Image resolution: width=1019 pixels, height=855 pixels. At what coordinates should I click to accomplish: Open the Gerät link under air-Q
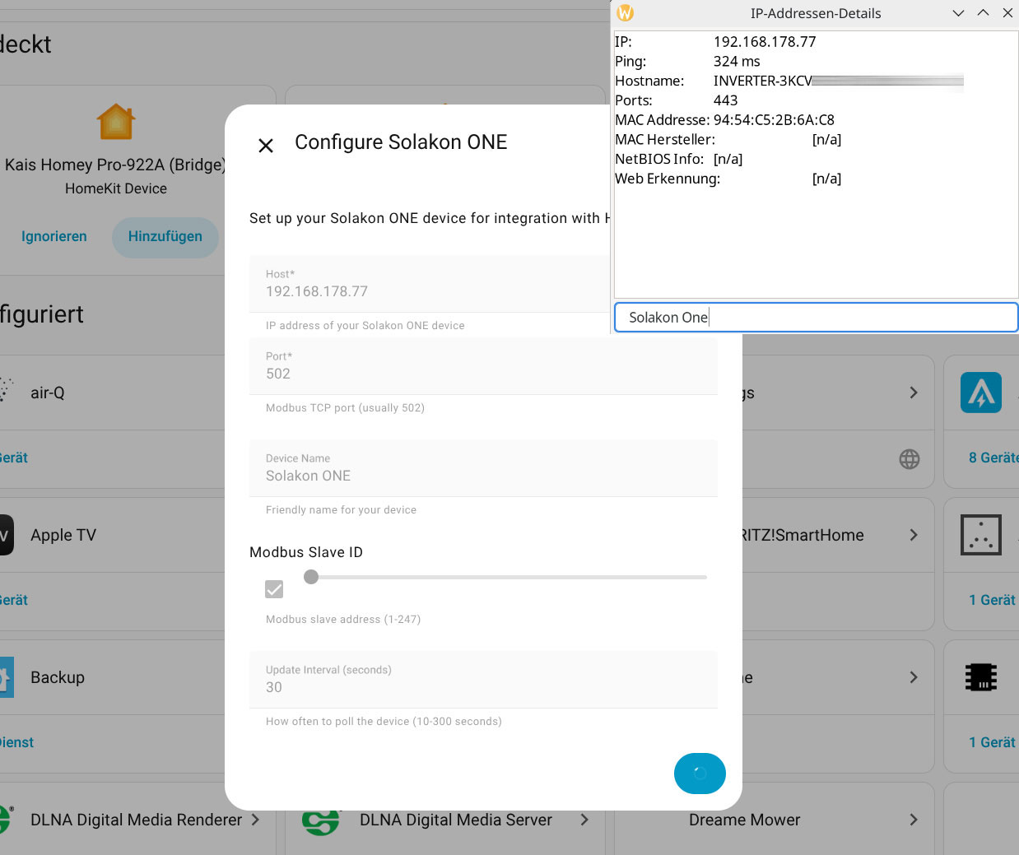point(13,458)
